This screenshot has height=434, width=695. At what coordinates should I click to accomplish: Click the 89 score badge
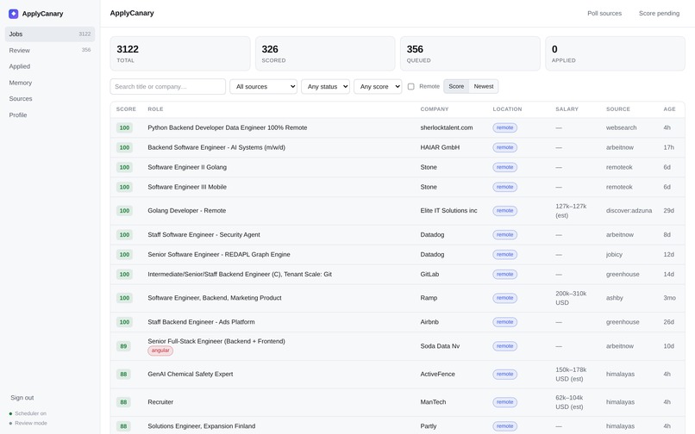pyautogui.click(x=123, y=346)
